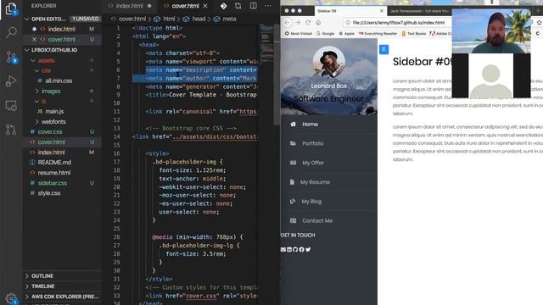Open resume.html file
This screenshot has height=305, width=543.
(x=54, y=173)
